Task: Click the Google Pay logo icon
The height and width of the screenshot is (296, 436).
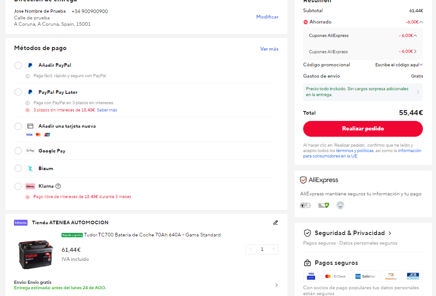Action: click(30, 151)
